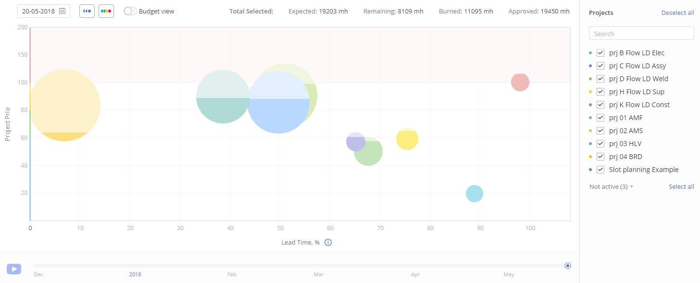Image resolution: width=700 pixels, height=283 pixels.
Task: Uncheck the prj B Flow LD Elec project
Action: (600, 52)
